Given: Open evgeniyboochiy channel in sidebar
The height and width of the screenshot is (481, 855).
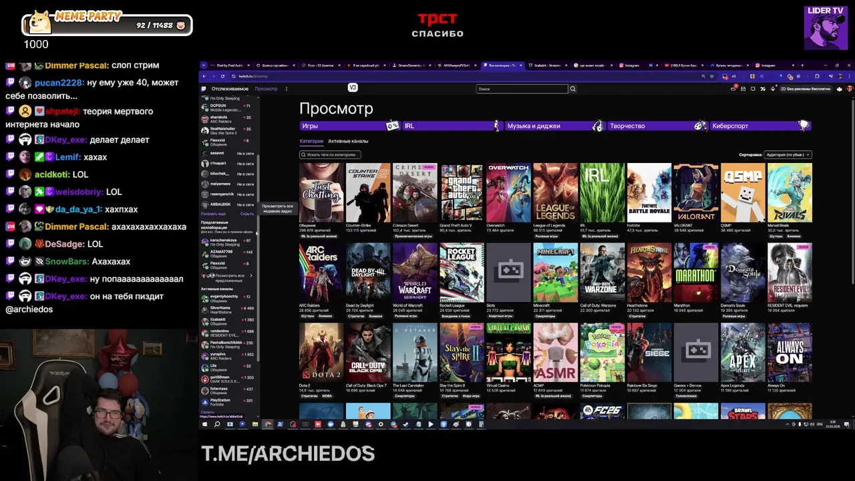Looking at the screenshot, I should pos(228,299).
